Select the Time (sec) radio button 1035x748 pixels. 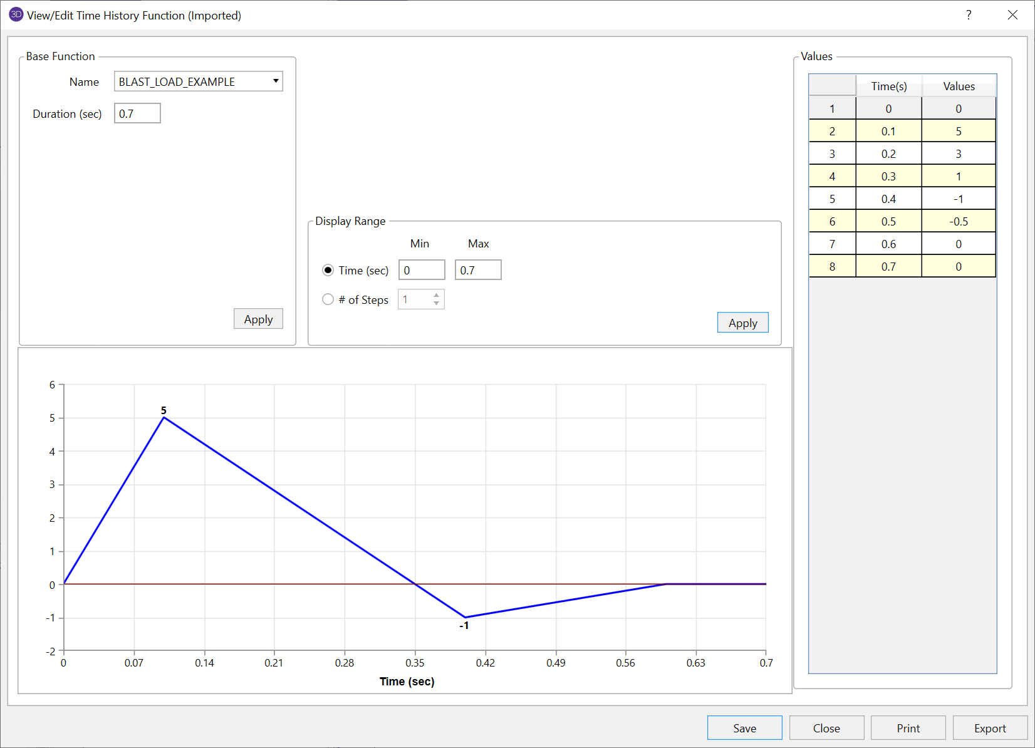pyautogui.click(x=328, y=270)
